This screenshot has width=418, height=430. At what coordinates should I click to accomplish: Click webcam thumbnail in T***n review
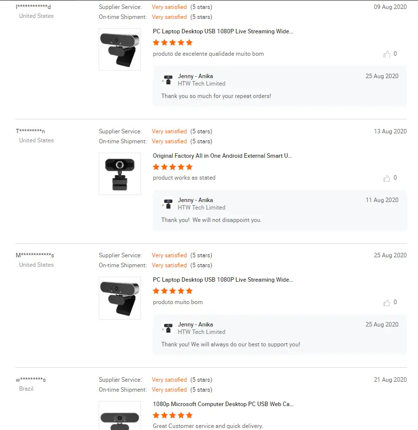click(x=120, y=174)
